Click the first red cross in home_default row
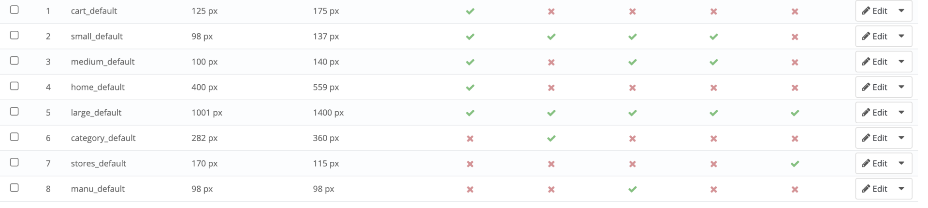The image size is (928, 208). 551,88
